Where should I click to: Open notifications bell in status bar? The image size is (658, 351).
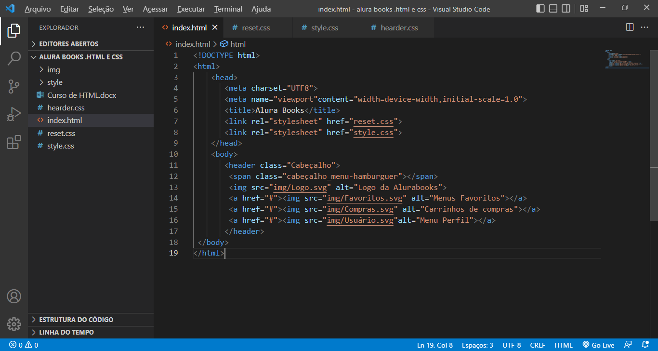645,345
